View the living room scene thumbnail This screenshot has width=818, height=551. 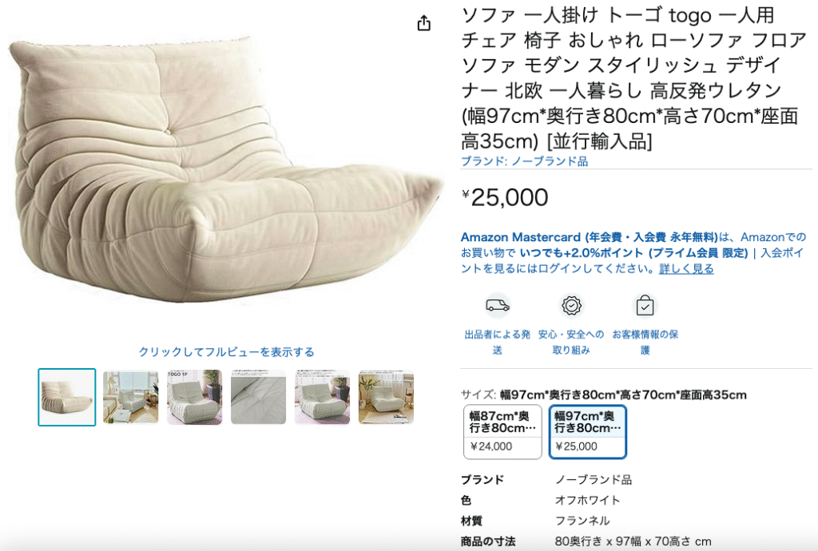pos(130,397)
